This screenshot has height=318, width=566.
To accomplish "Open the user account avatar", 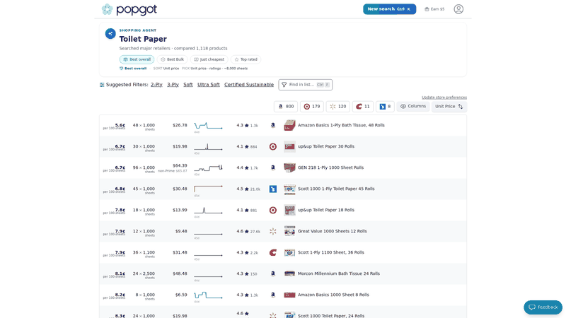I will pos(458,9).
